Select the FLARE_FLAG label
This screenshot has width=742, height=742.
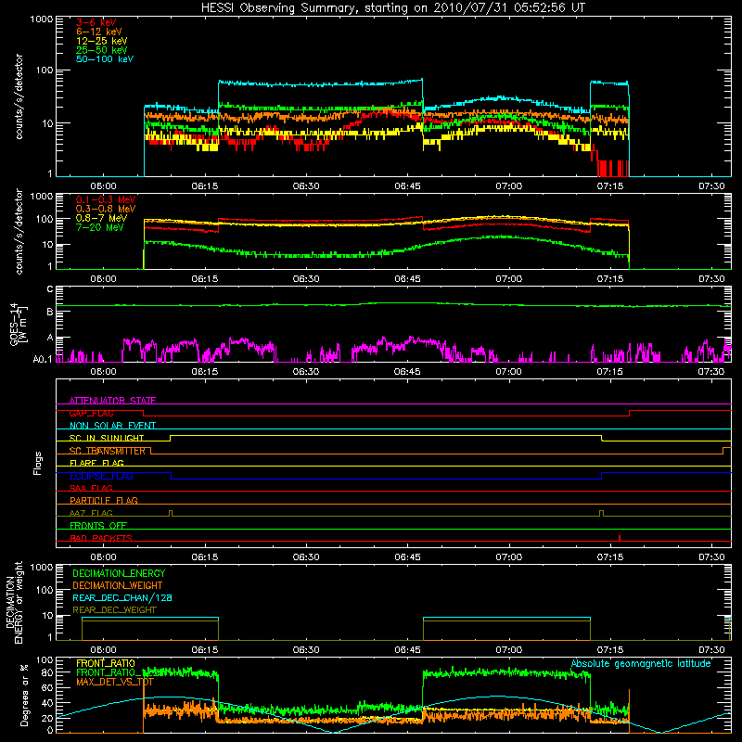tap(96, 463)
